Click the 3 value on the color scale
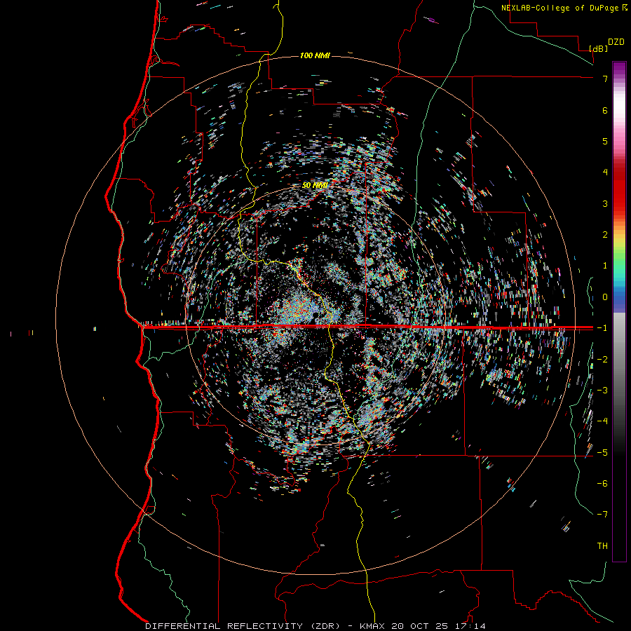Viewport: 631px width, 631px height. pos(605,203)
